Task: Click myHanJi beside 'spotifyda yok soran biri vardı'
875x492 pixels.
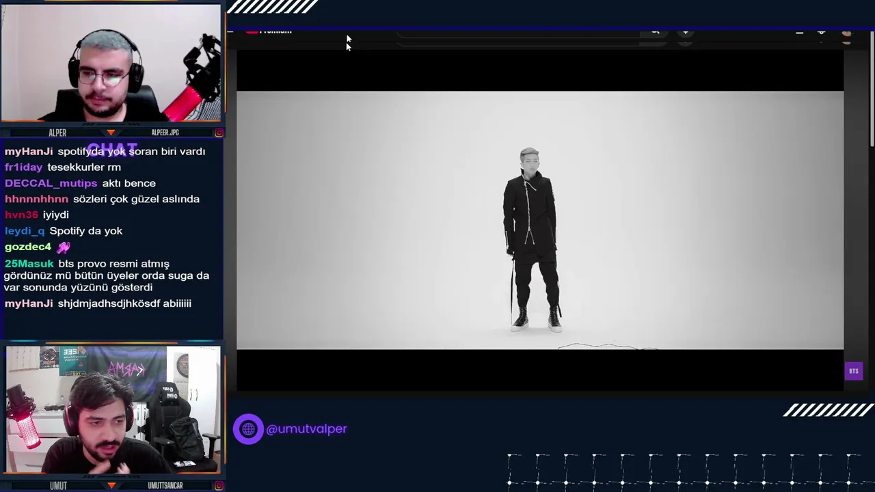Action: pos(29,152)
